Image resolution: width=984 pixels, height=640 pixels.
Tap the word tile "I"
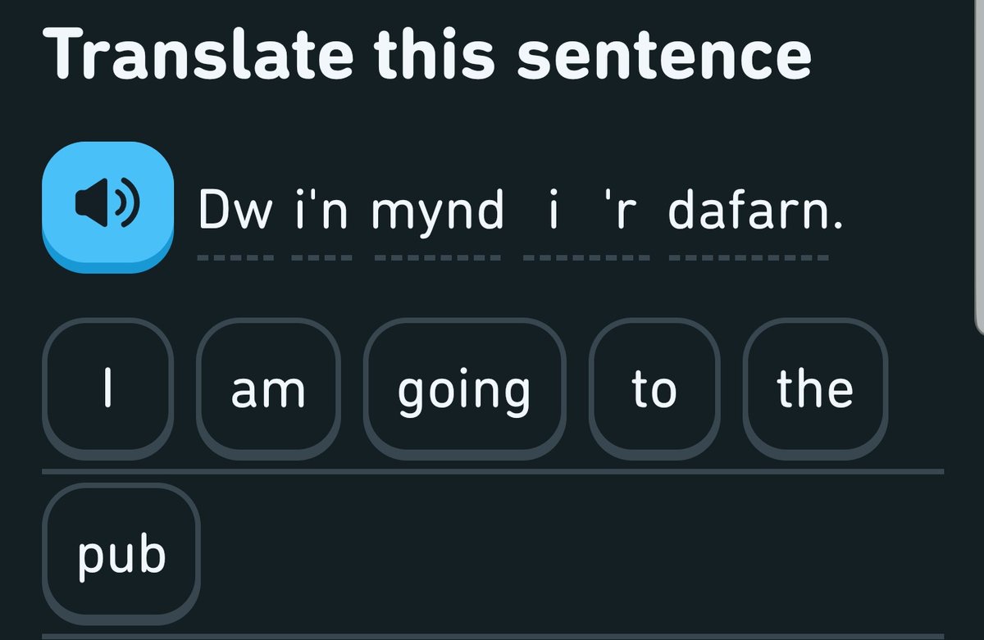coord(108,391)
